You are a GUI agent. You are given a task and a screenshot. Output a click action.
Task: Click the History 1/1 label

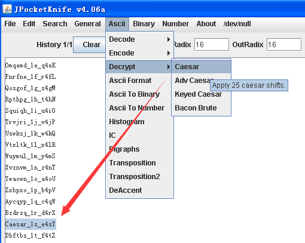coord(54,45)
